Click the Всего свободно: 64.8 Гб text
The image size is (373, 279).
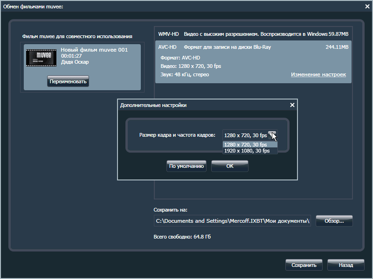point(182,237)
